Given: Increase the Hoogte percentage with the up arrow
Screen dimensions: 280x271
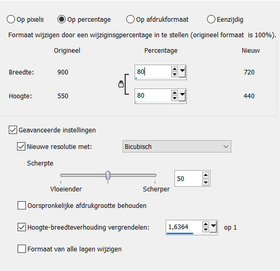Looking at the screenshot, I should coord(174,93).
